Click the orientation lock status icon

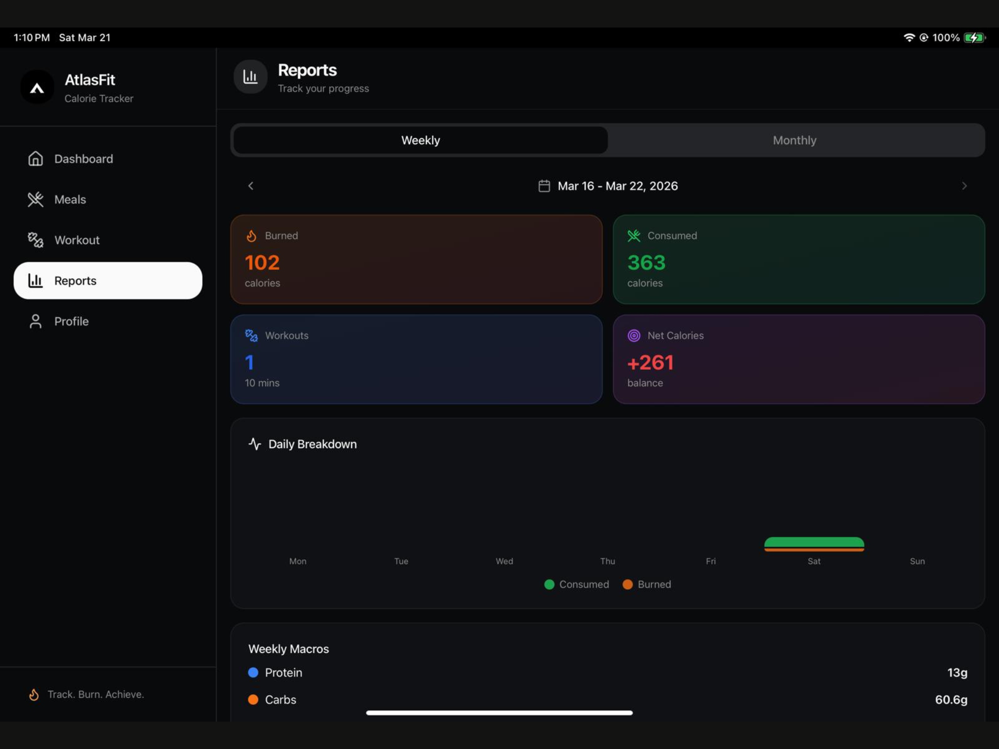pos(923,37)
